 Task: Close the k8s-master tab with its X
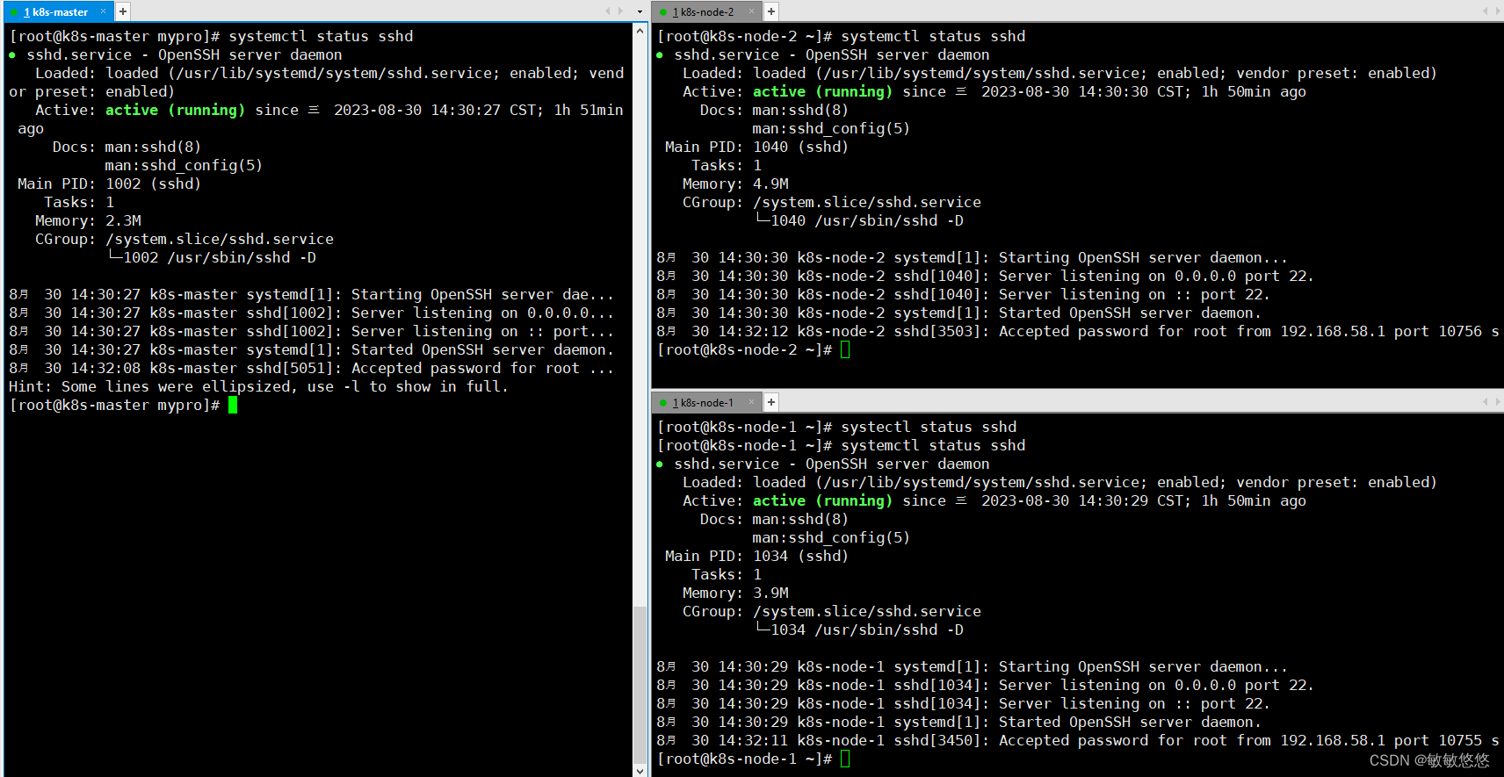click(103, 11)
